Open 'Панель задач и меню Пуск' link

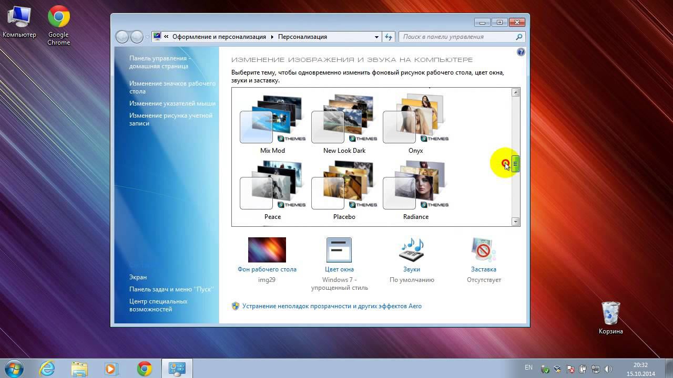pyautogui.click(x=171, y=289)
